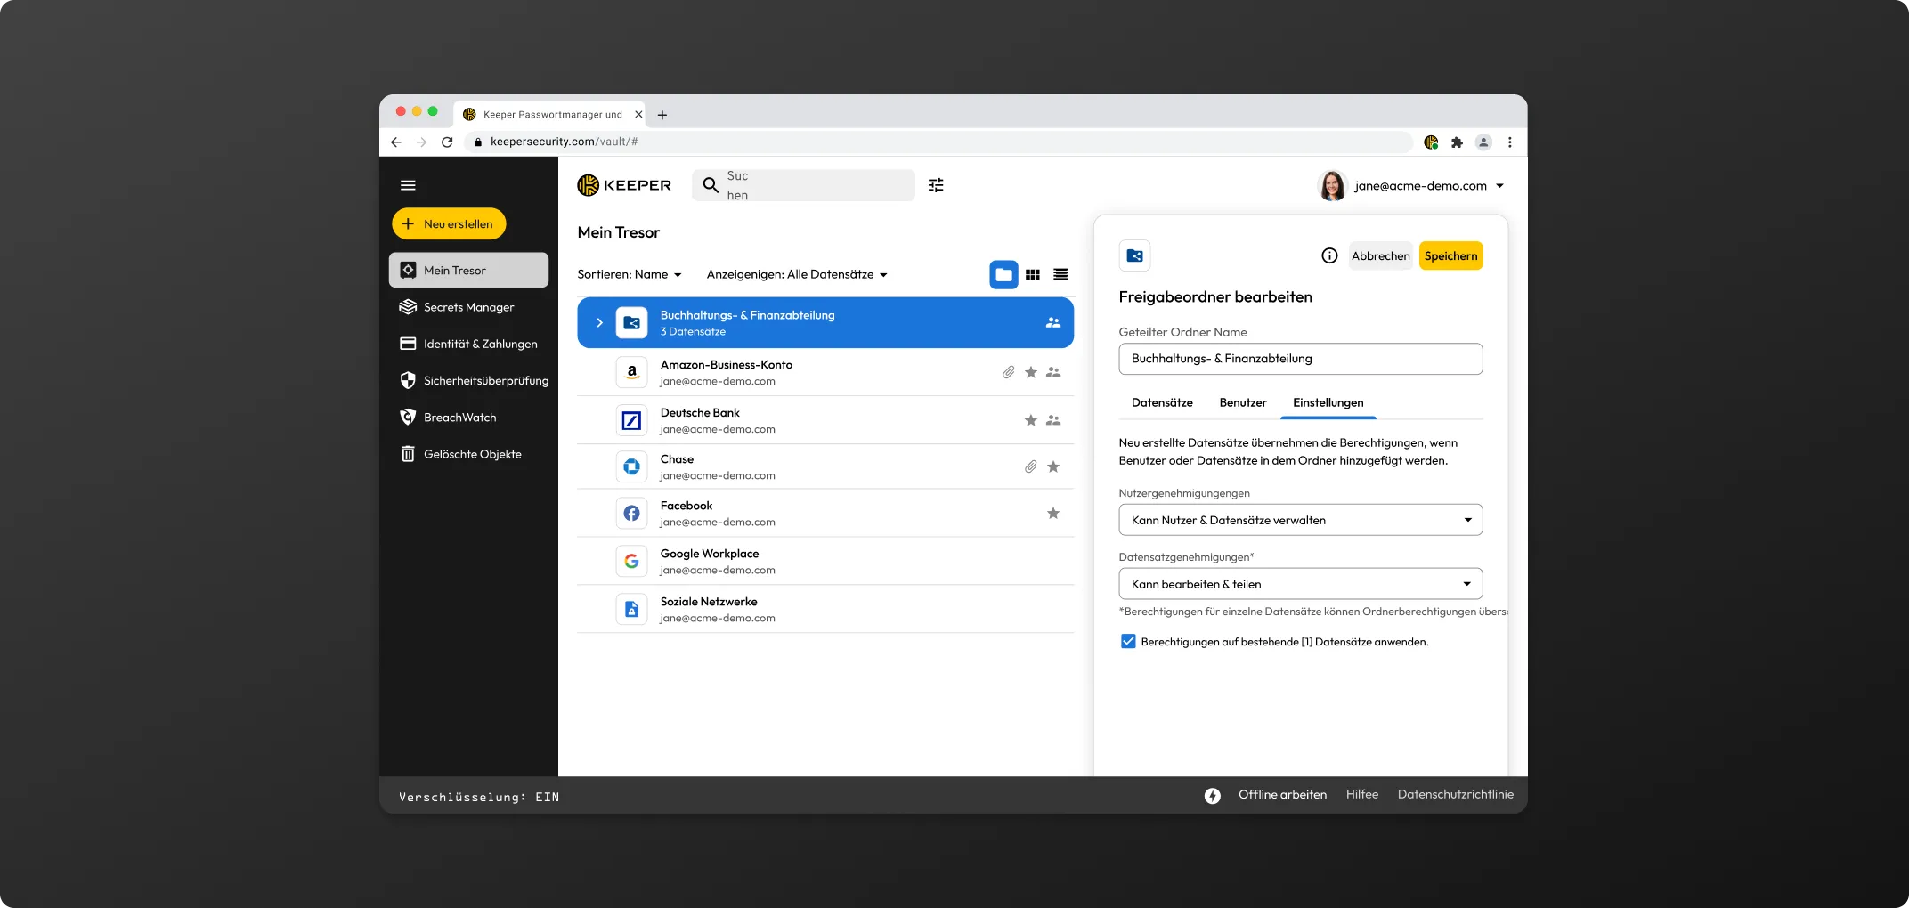Click the Google logo icon

tap(631, 561)
